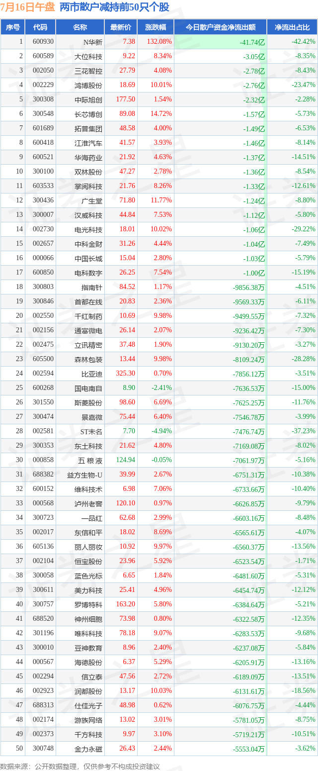
Task: Click the title 两市散户减持前50只个股
Action: [x=114, y=7]
